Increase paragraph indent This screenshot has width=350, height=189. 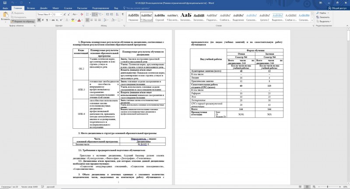coord(112,14)
